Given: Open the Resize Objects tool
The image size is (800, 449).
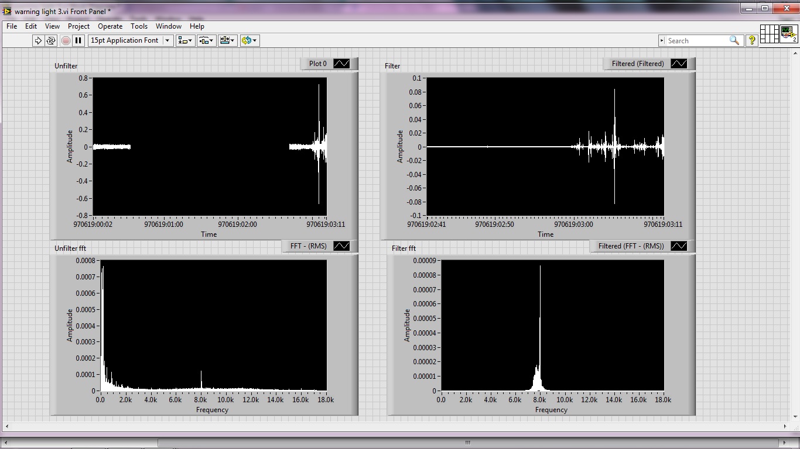Looking at the screenshot, I should coord(227,40).
